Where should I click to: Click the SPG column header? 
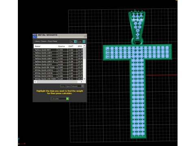tap(80, 46)
